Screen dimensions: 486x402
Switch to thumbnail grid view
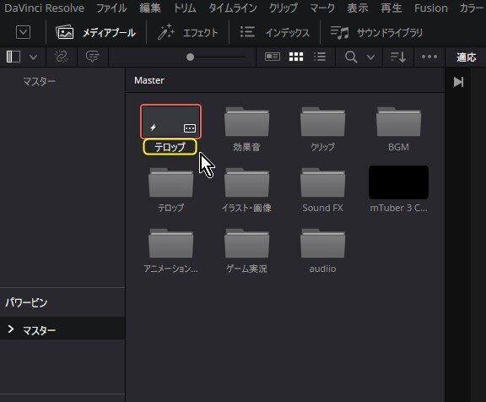pyautogui.click(x=296, y=57)
